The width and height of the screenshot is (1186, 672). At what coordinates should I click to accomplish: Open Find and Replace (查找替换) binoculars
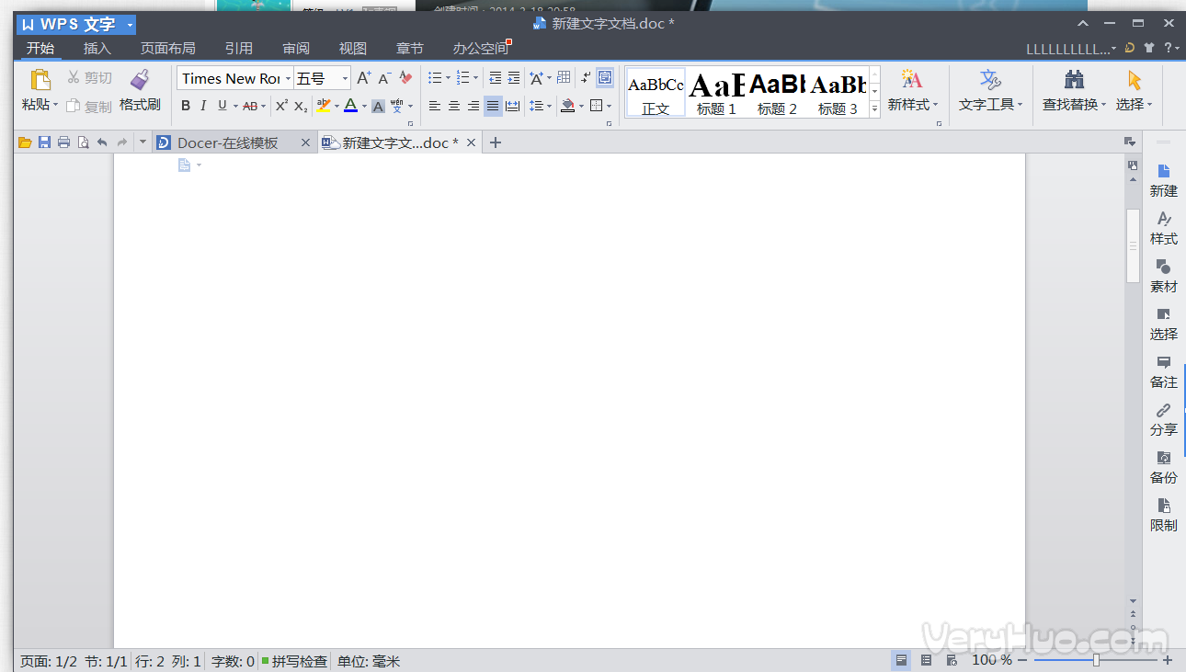click(x=1073, y=80)
